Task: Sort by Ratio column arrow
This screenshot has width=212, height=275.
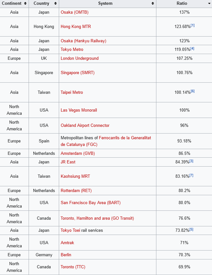Action: (209, 3)
